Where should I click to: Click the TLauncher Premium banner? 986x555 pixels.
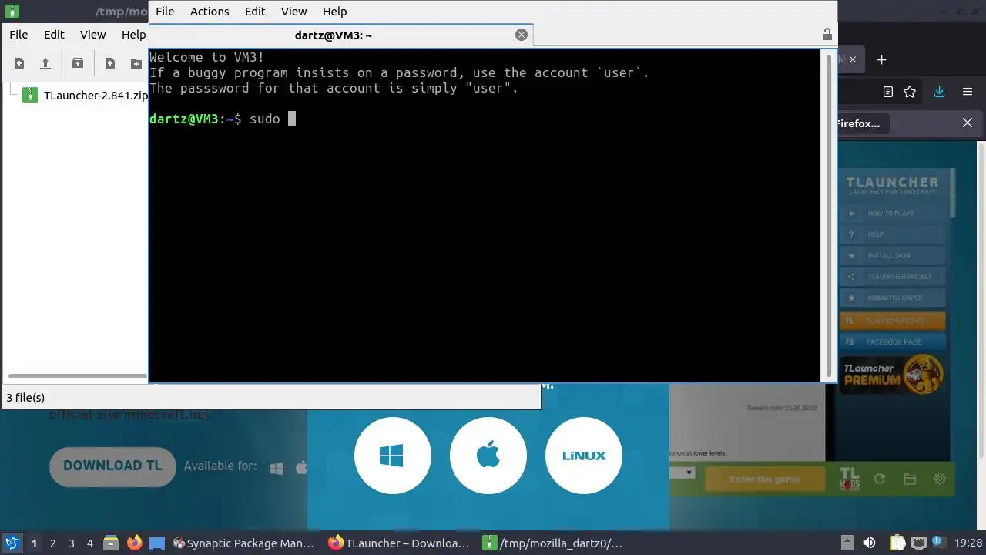click(x=892, y=374)
